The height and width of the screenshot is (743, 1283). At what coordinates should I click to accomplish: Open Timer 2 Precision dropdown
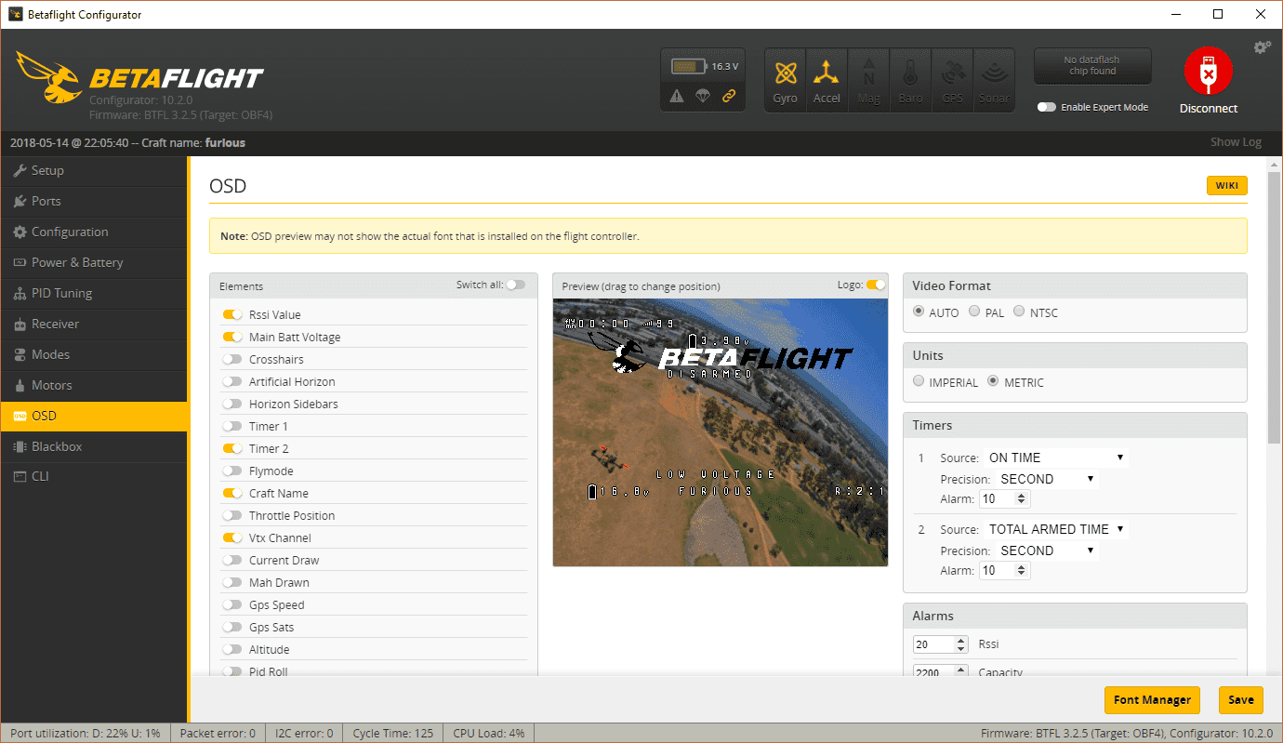tap(1047, 551)
